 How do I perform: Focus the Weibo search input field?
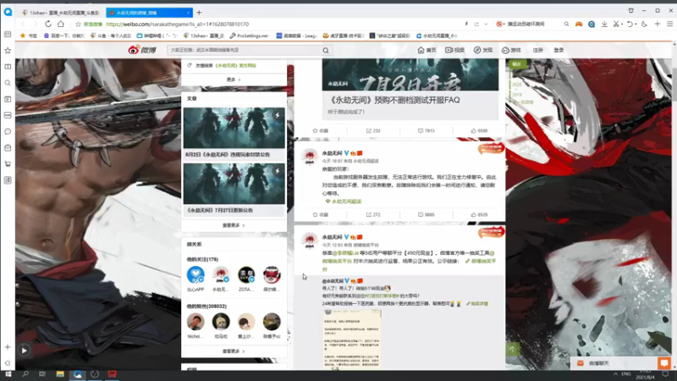point(245,50)
